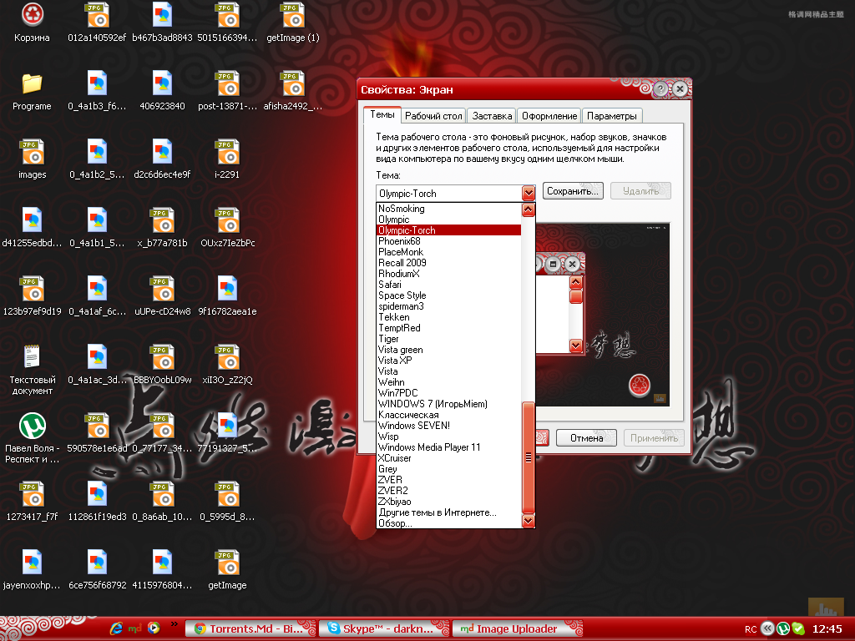Click the getImage (1) JPG icon
The height and width of the screenshot is (641, 855).
292,15
